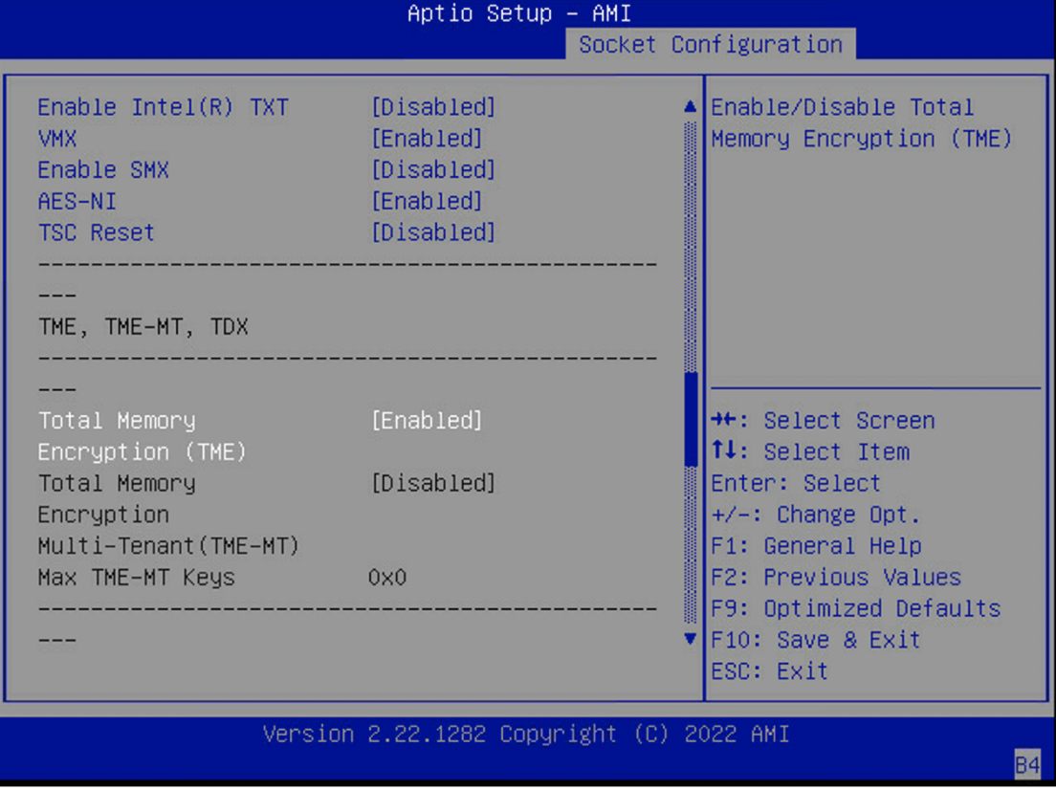Open Total Memory Encryption (TME) [Enabled] options
The height and width of the screenshot is (790, 1056).
(427, 421)
